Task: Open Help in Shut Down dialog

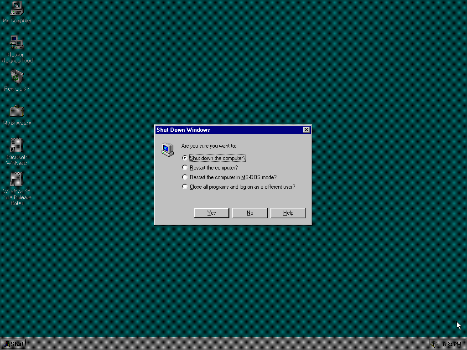Action: click(288, 213)
